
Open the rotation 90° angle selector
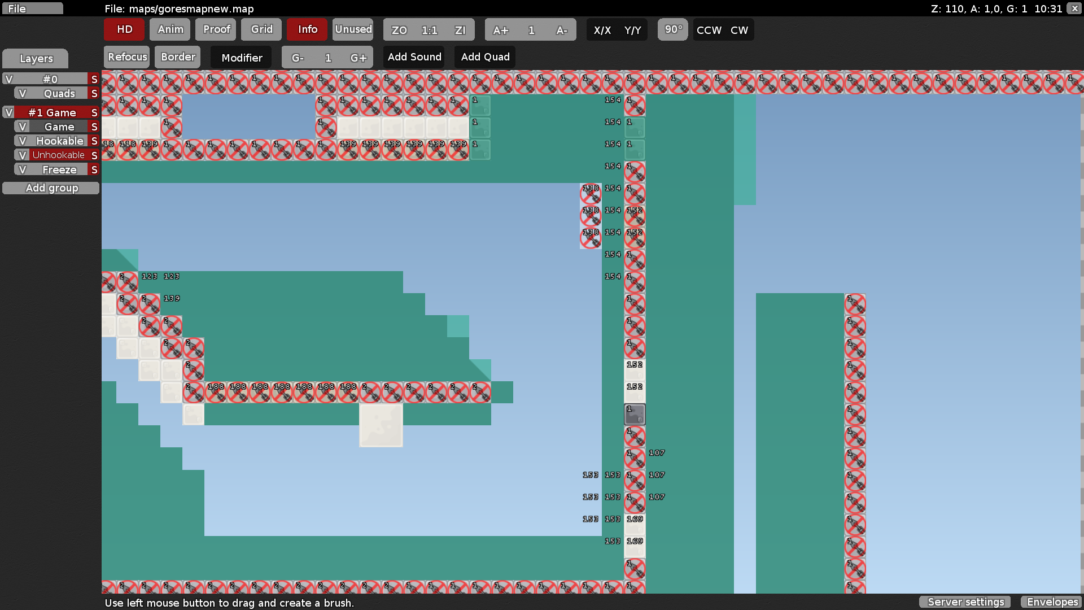[x=673, y=29]
